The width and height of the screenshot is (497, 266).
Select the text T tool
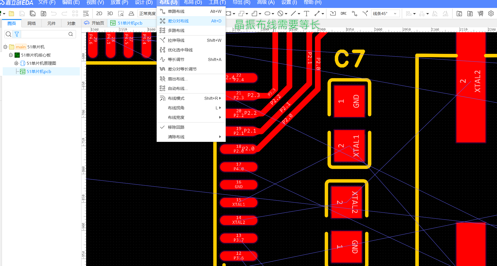(306, 13)
